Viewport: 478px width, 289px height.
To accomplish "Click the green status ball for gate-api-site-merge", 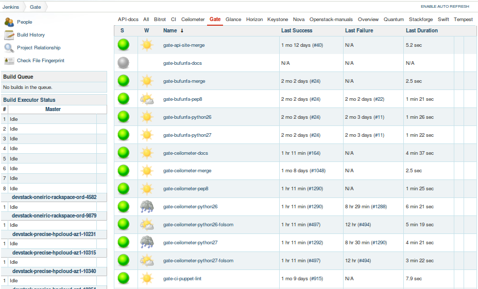I will 124,45.
